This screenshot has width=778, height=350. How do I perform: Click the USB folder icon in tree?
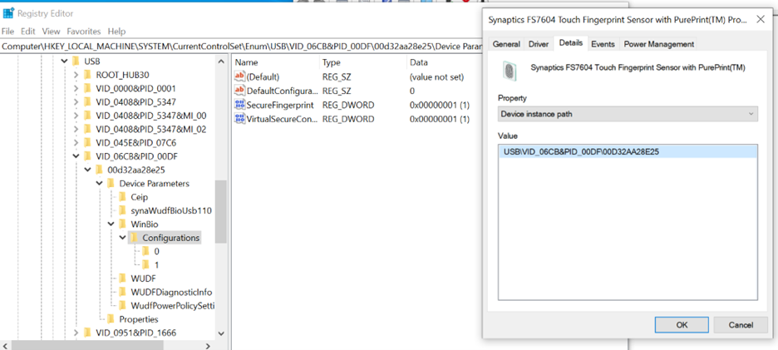(76, 62)
